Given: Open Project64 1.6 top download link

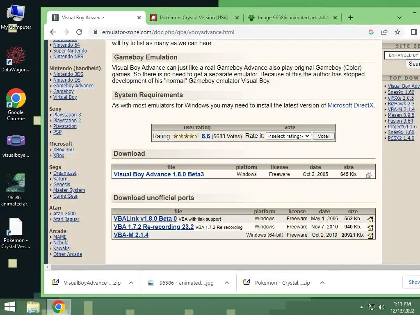Looking at the screenshot, I should click(402, 127).
